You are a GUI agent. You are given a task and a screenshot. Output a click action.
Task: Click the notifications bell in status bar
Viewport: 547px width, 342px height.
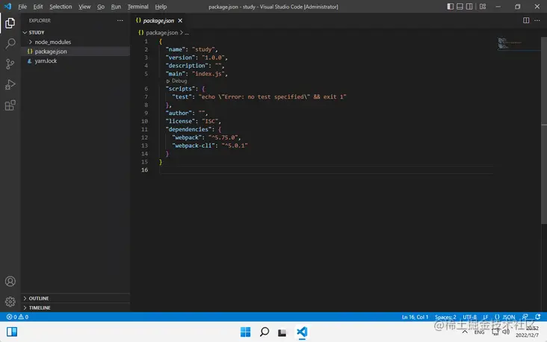[x=537, y=317]
